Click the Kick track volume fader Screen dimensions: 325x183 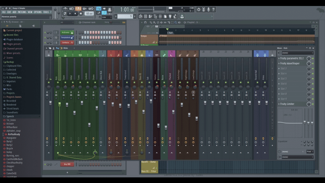[59, 103]
